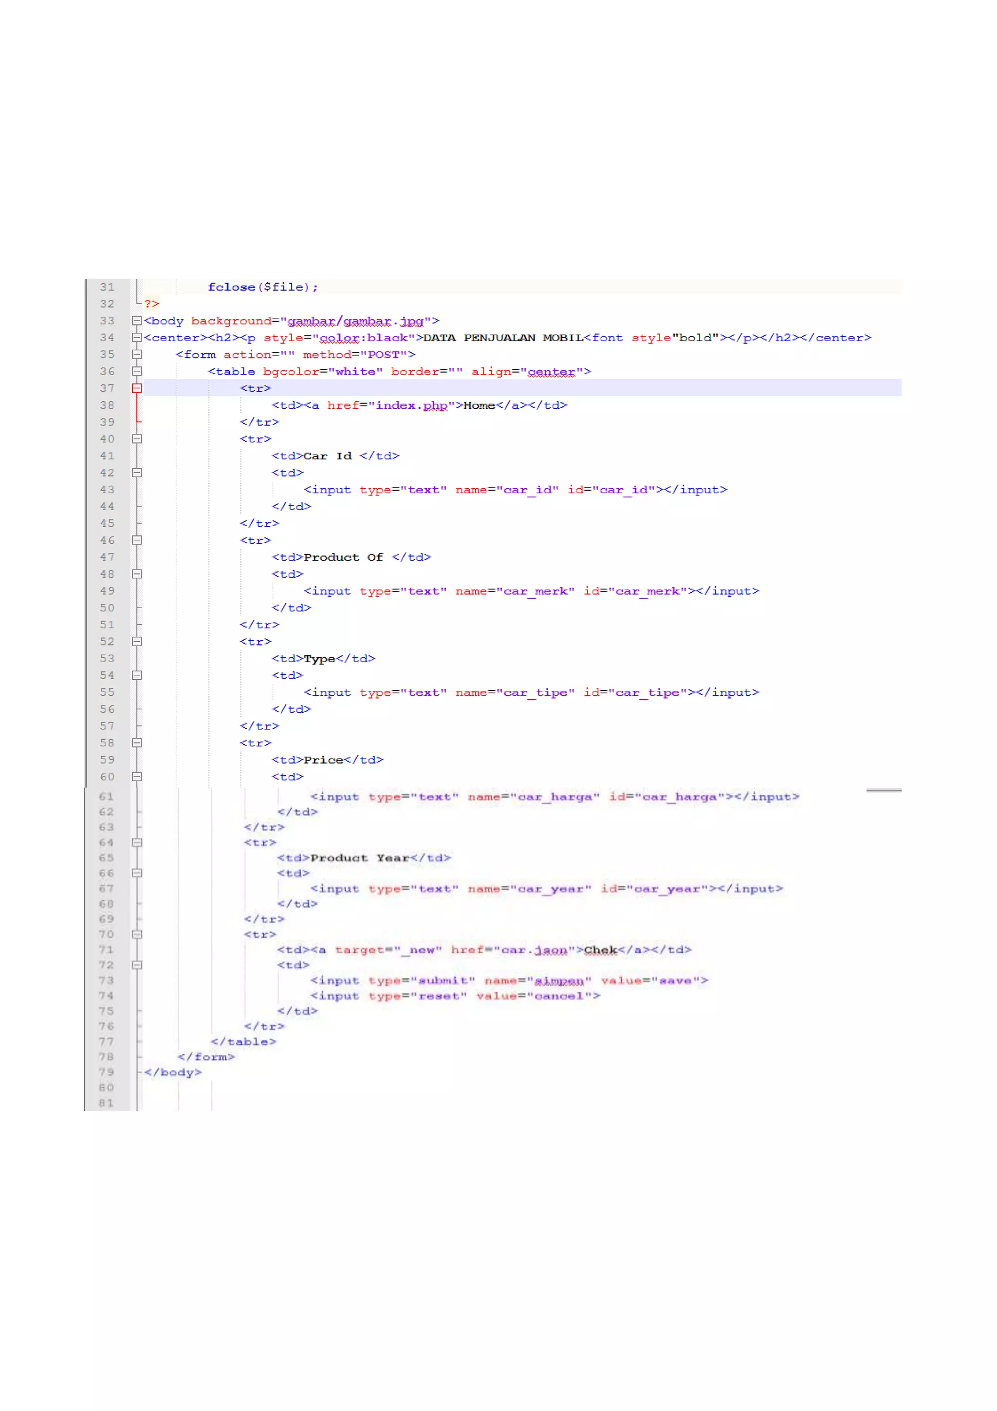Click the 'Price' cell text

click(324, 760)
